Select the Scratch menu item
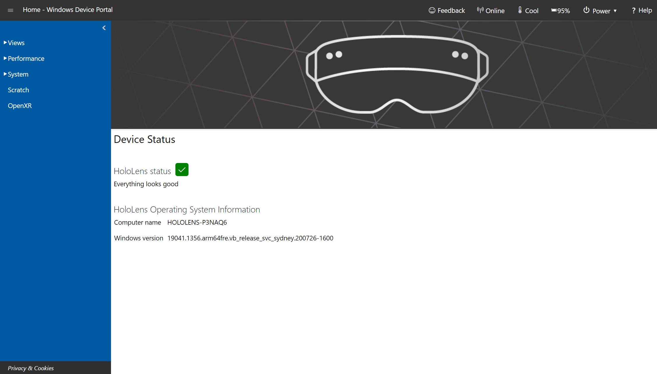This screenshot has height=374, width=657. point(18,90)
